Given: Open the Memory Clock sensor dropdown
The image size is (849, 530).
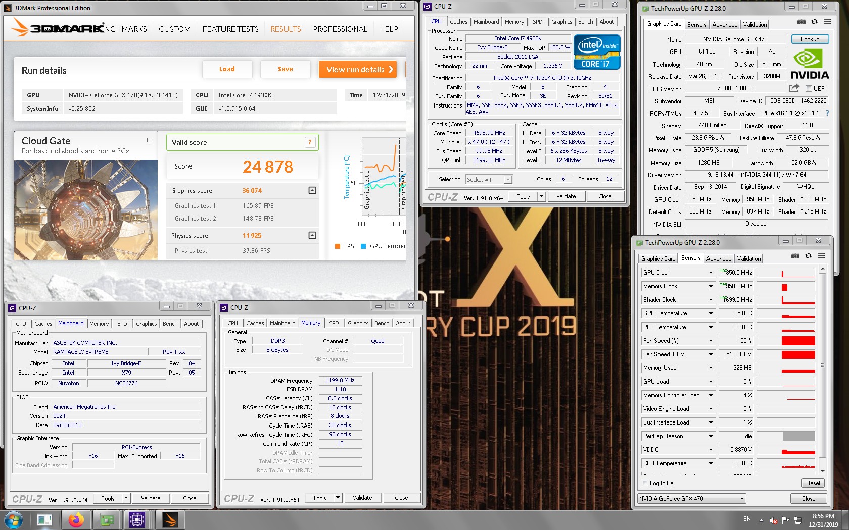Looking at the screenshot, I should pyautogui.click(x=711, y=286).
